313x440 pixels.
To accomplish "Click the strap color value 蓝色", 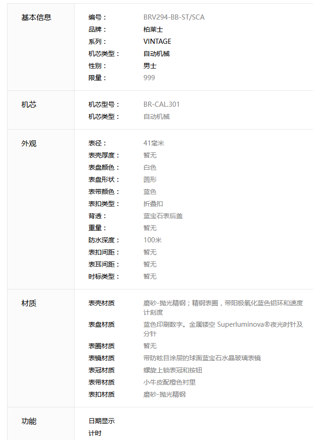I will tap(150, 192).
